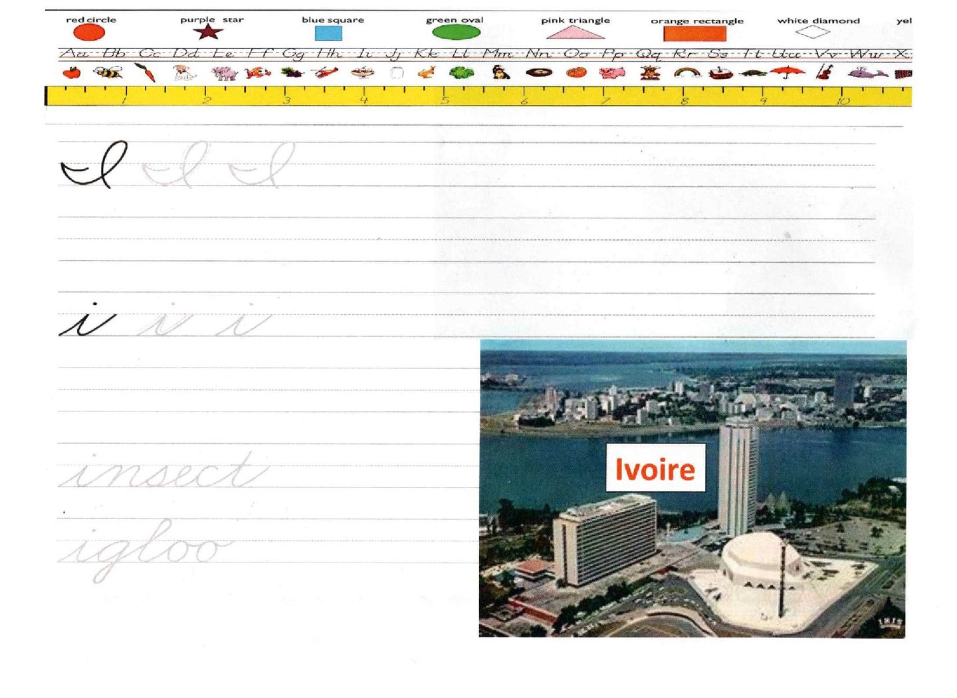Select the 'pink triangle' label

coord(576,21)
